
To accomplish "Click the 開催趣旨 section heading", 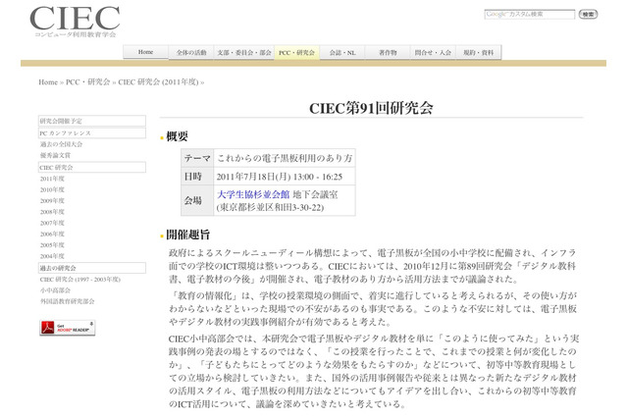I will coord(187,235).
